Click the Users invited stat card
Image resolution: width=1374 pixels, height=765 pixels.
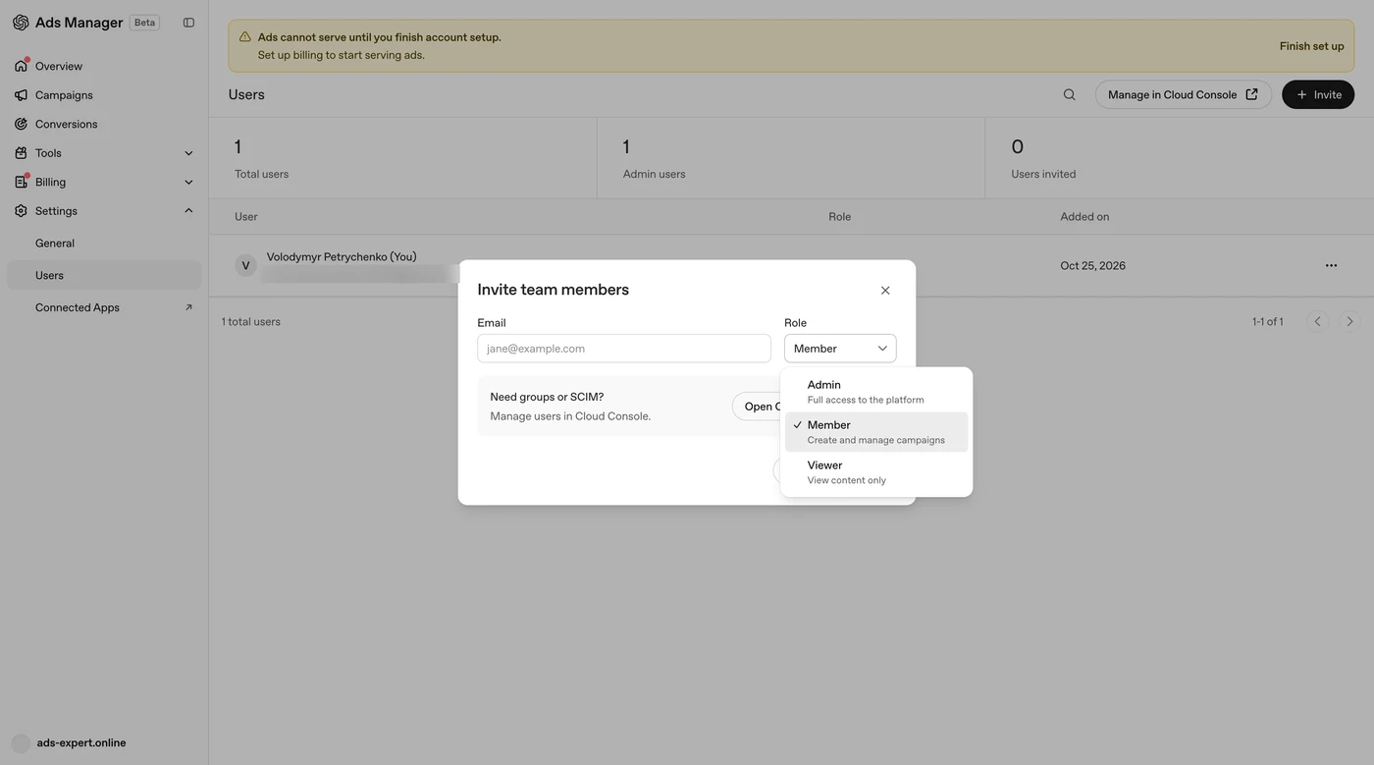pyautogui.click(x=1180, y=158)
